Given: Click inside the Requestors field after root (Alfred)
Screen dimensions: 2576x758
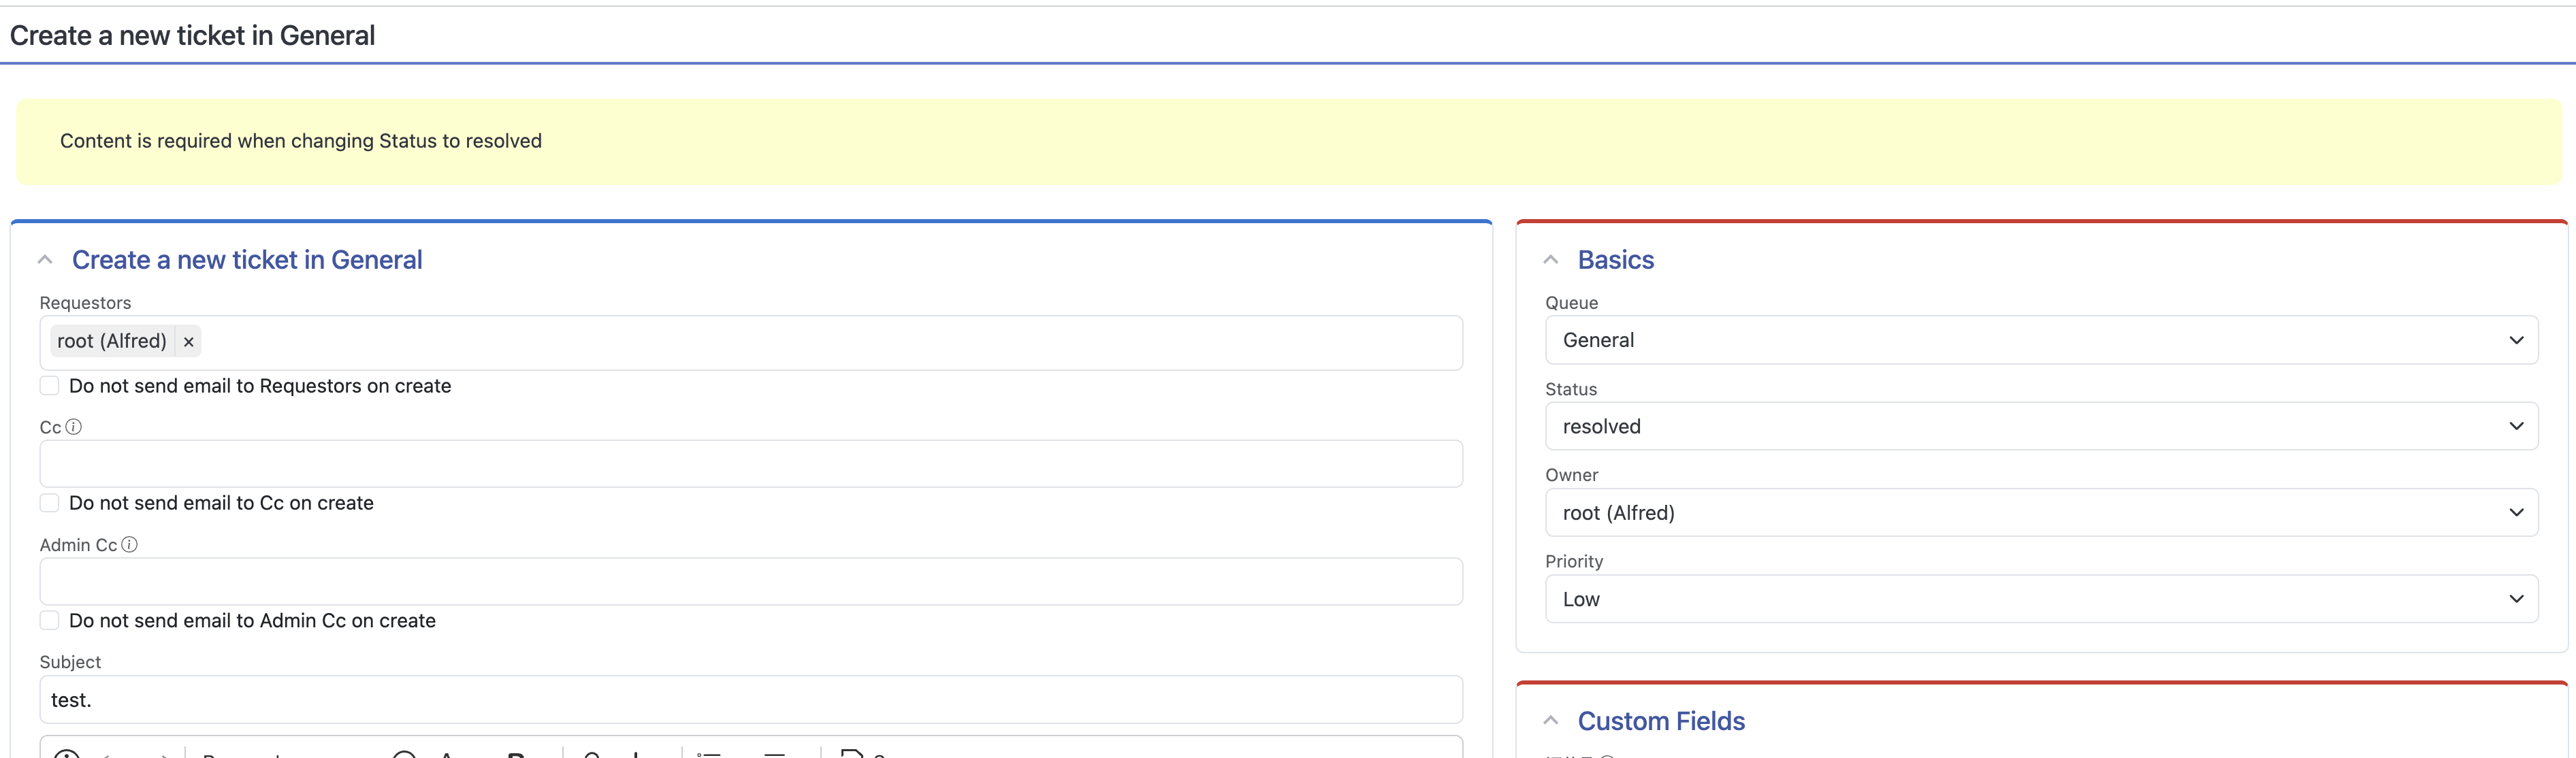Looking at the screenshot, I should 800,343.
